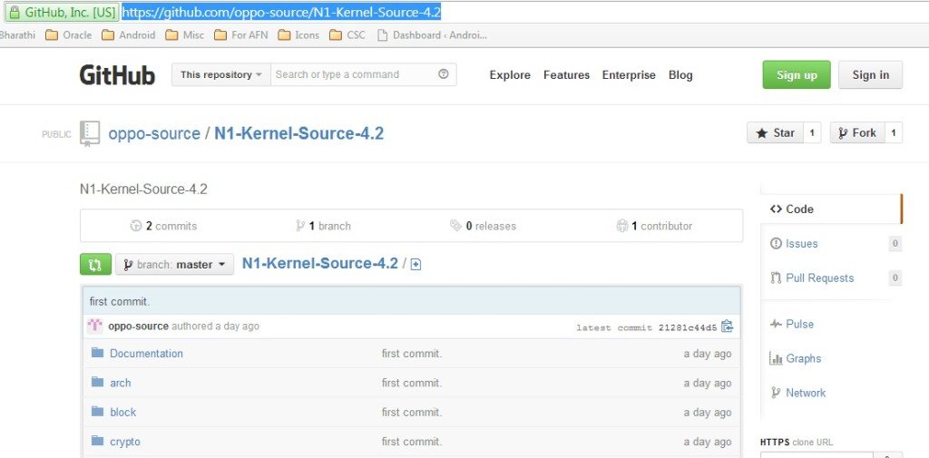Click the Issues exclamation icon
The image size is (929, 458).
point(776,244)
